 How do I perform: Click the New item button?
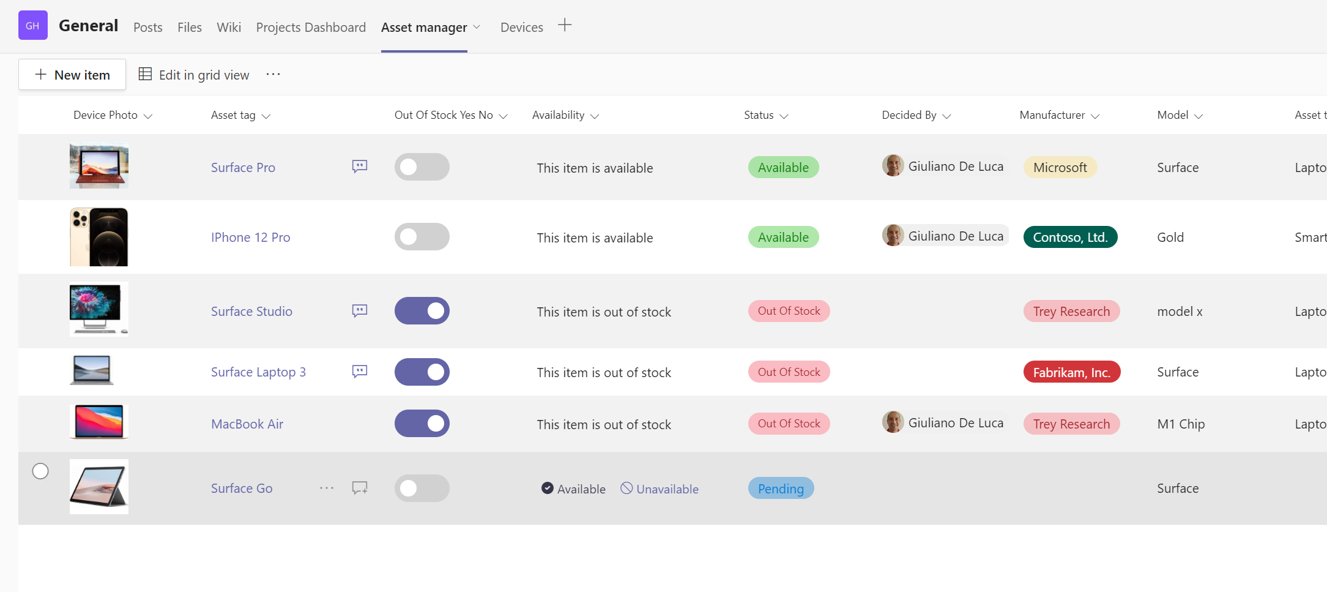point(72,75)
